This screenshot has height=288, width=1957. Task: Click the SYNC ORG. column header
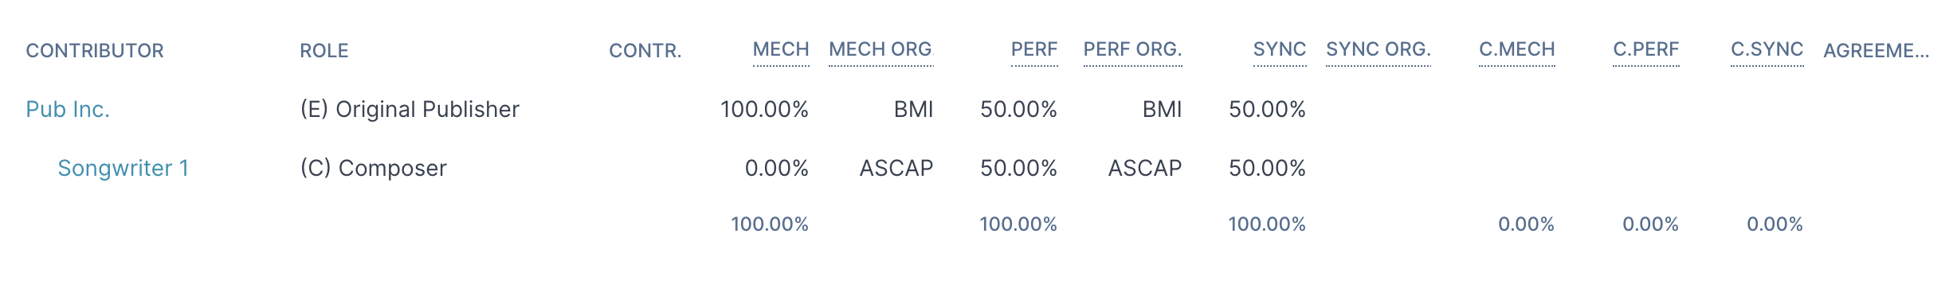[1379, 49]
